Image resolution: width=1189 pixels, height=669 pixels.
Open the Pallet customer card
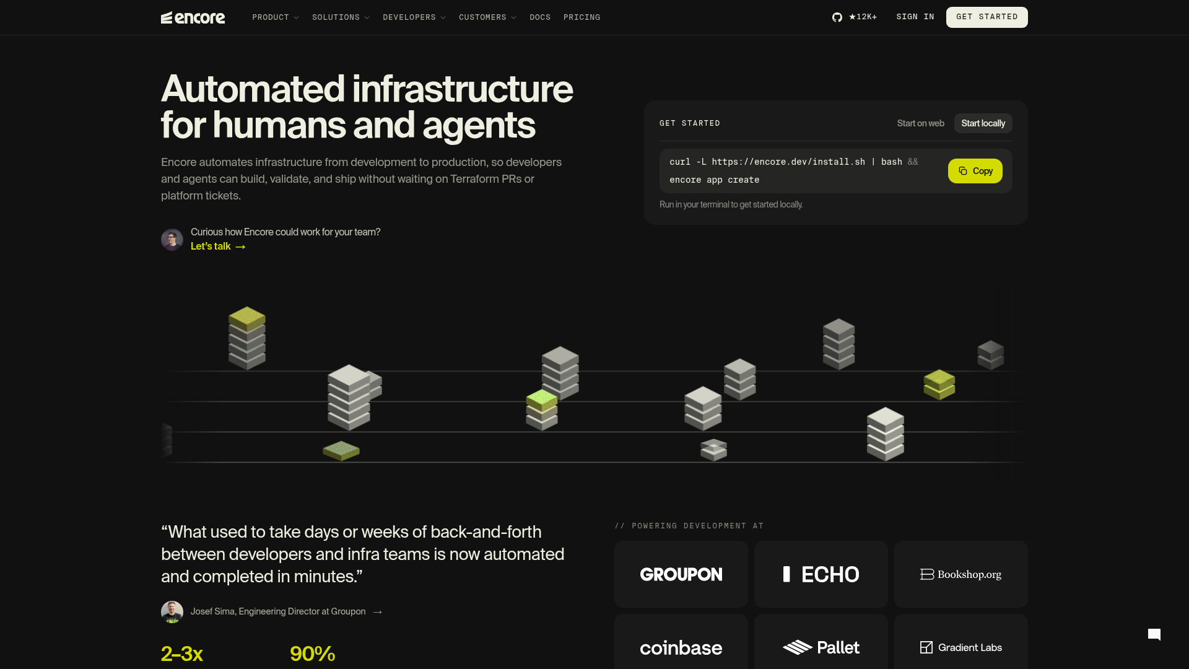point(821,642)
